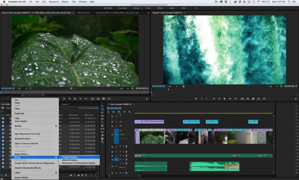Toggle V3 track output eye
Viewport: 299px width, 180px height.
click(x=121, y=122)
